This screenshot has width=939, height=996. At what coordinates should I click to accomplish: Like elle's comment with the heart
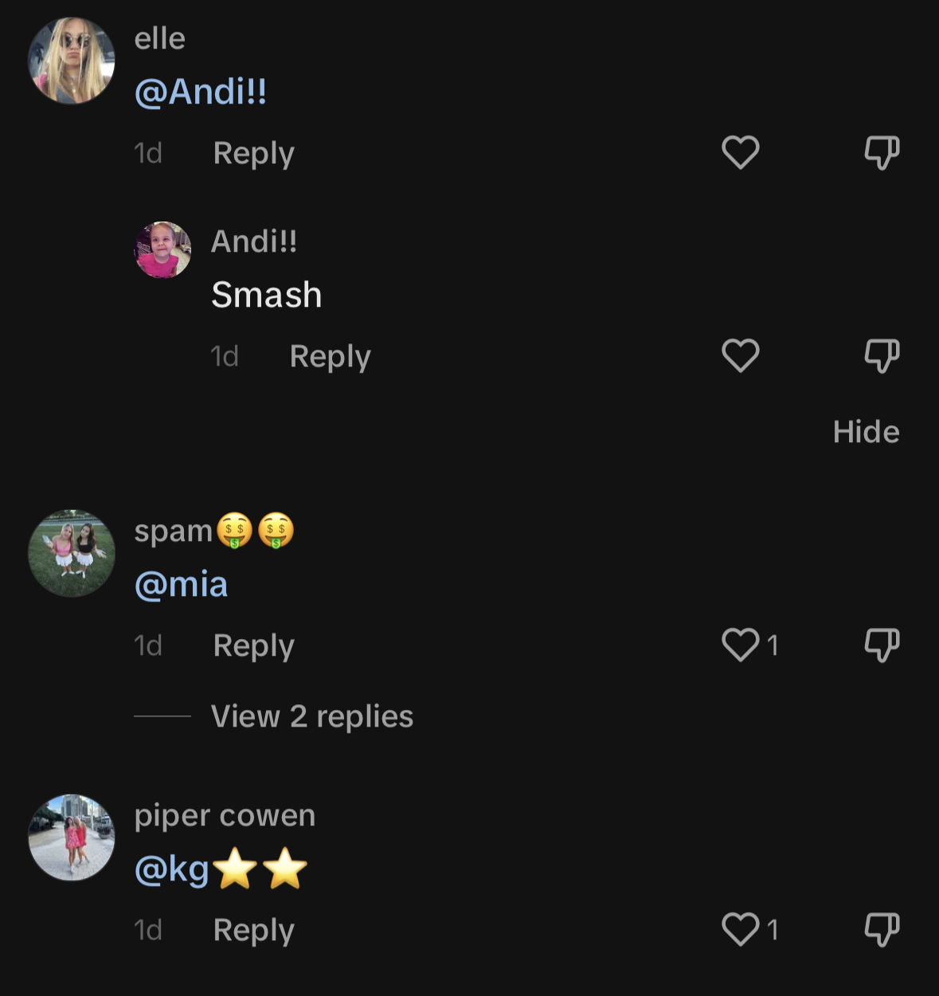pos(740,152)
